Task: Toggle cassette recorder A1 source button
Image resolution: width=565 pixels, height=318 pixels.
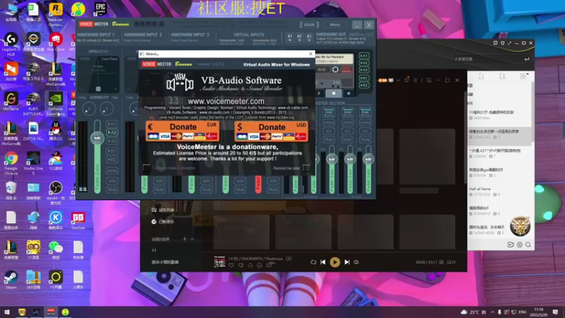Action: tap(364, 56)
